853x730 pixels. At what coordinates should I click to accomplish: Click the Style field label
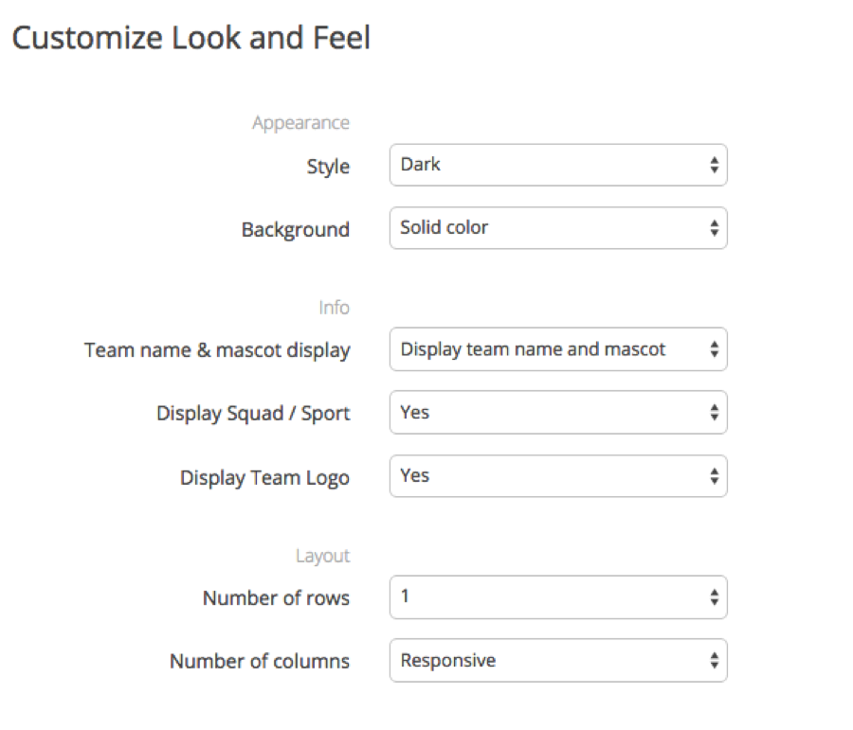point(328,167)
